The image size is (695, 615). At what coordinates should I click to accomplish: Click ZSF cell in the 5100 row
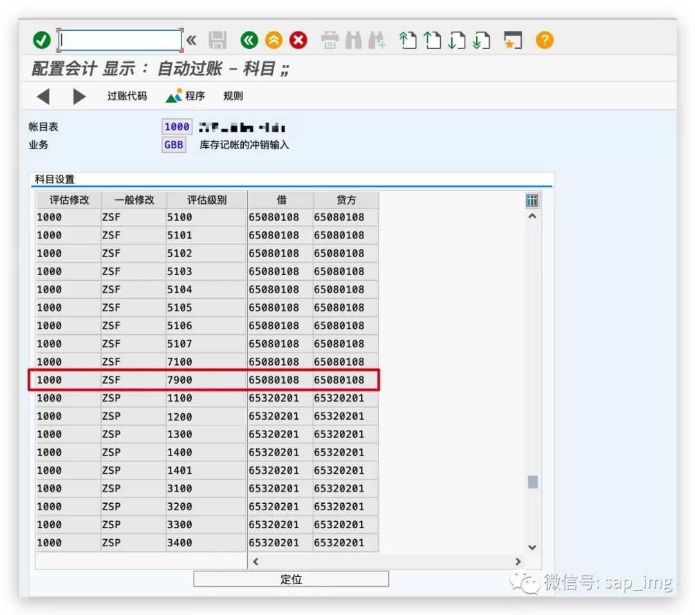pyautogui.click(x=134, y=217)
